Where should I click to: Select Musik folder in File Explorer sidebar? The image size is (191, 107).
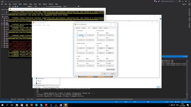tap(39, 81)
